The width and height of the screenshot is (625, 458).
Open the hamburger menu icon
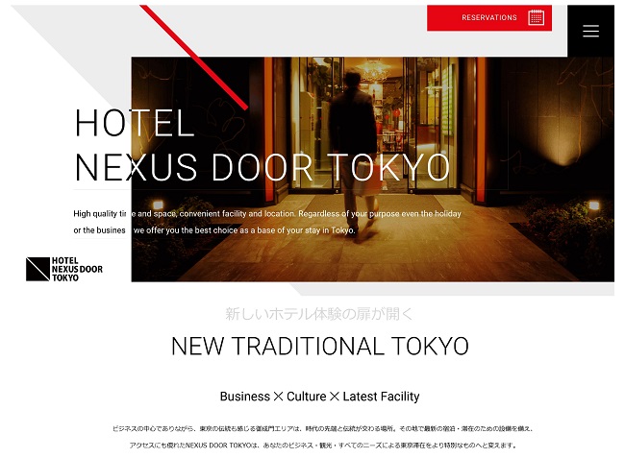click(x=590, y=31)
